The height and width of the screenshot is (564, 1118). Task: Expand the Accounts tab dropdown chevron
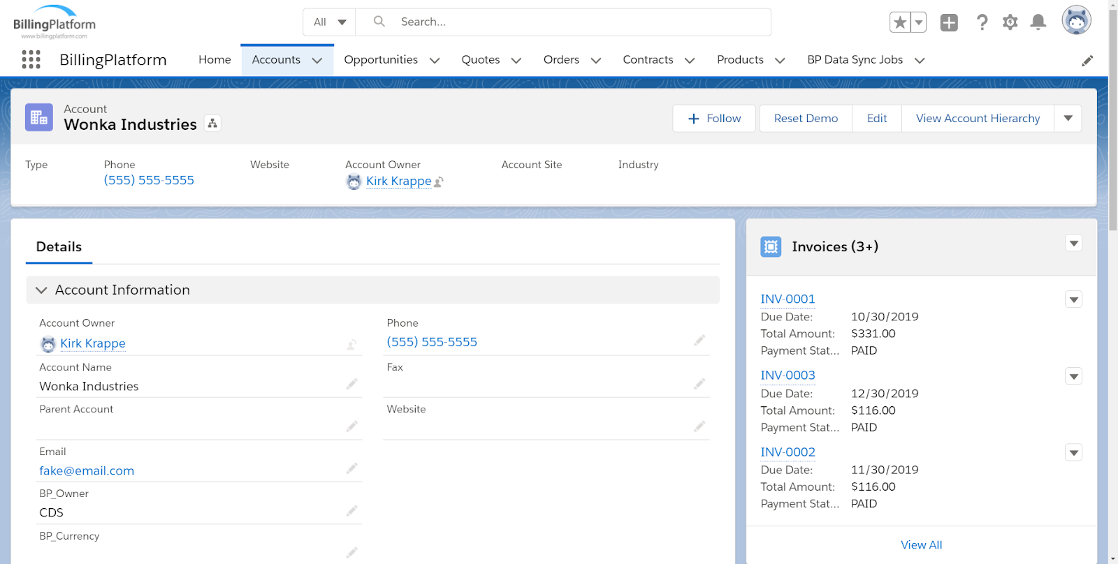click(317, 61)
